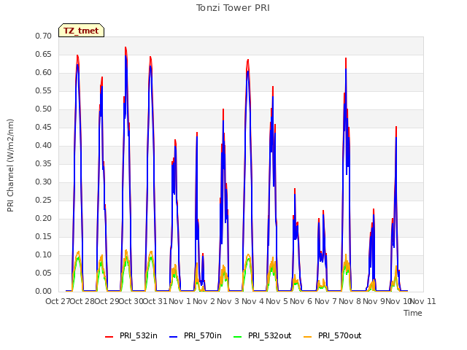Click the orange PRI_570out legend swatch

[x=307, y=336]
